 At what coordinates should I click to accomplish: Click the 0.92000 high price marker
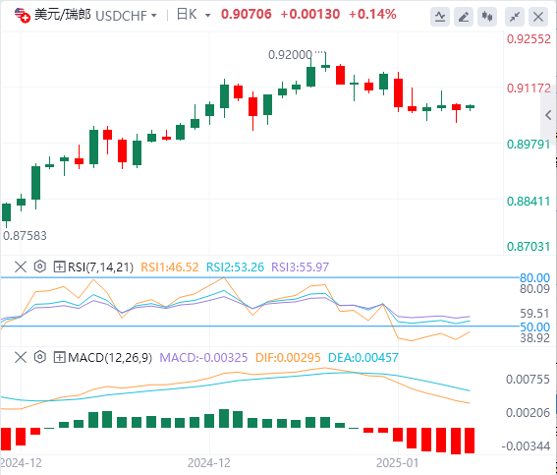290,55
